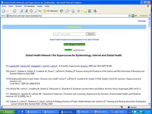Viewport: 152px width, 114px height.
Task: Open the History clock icon
Action: pos(61,11)
